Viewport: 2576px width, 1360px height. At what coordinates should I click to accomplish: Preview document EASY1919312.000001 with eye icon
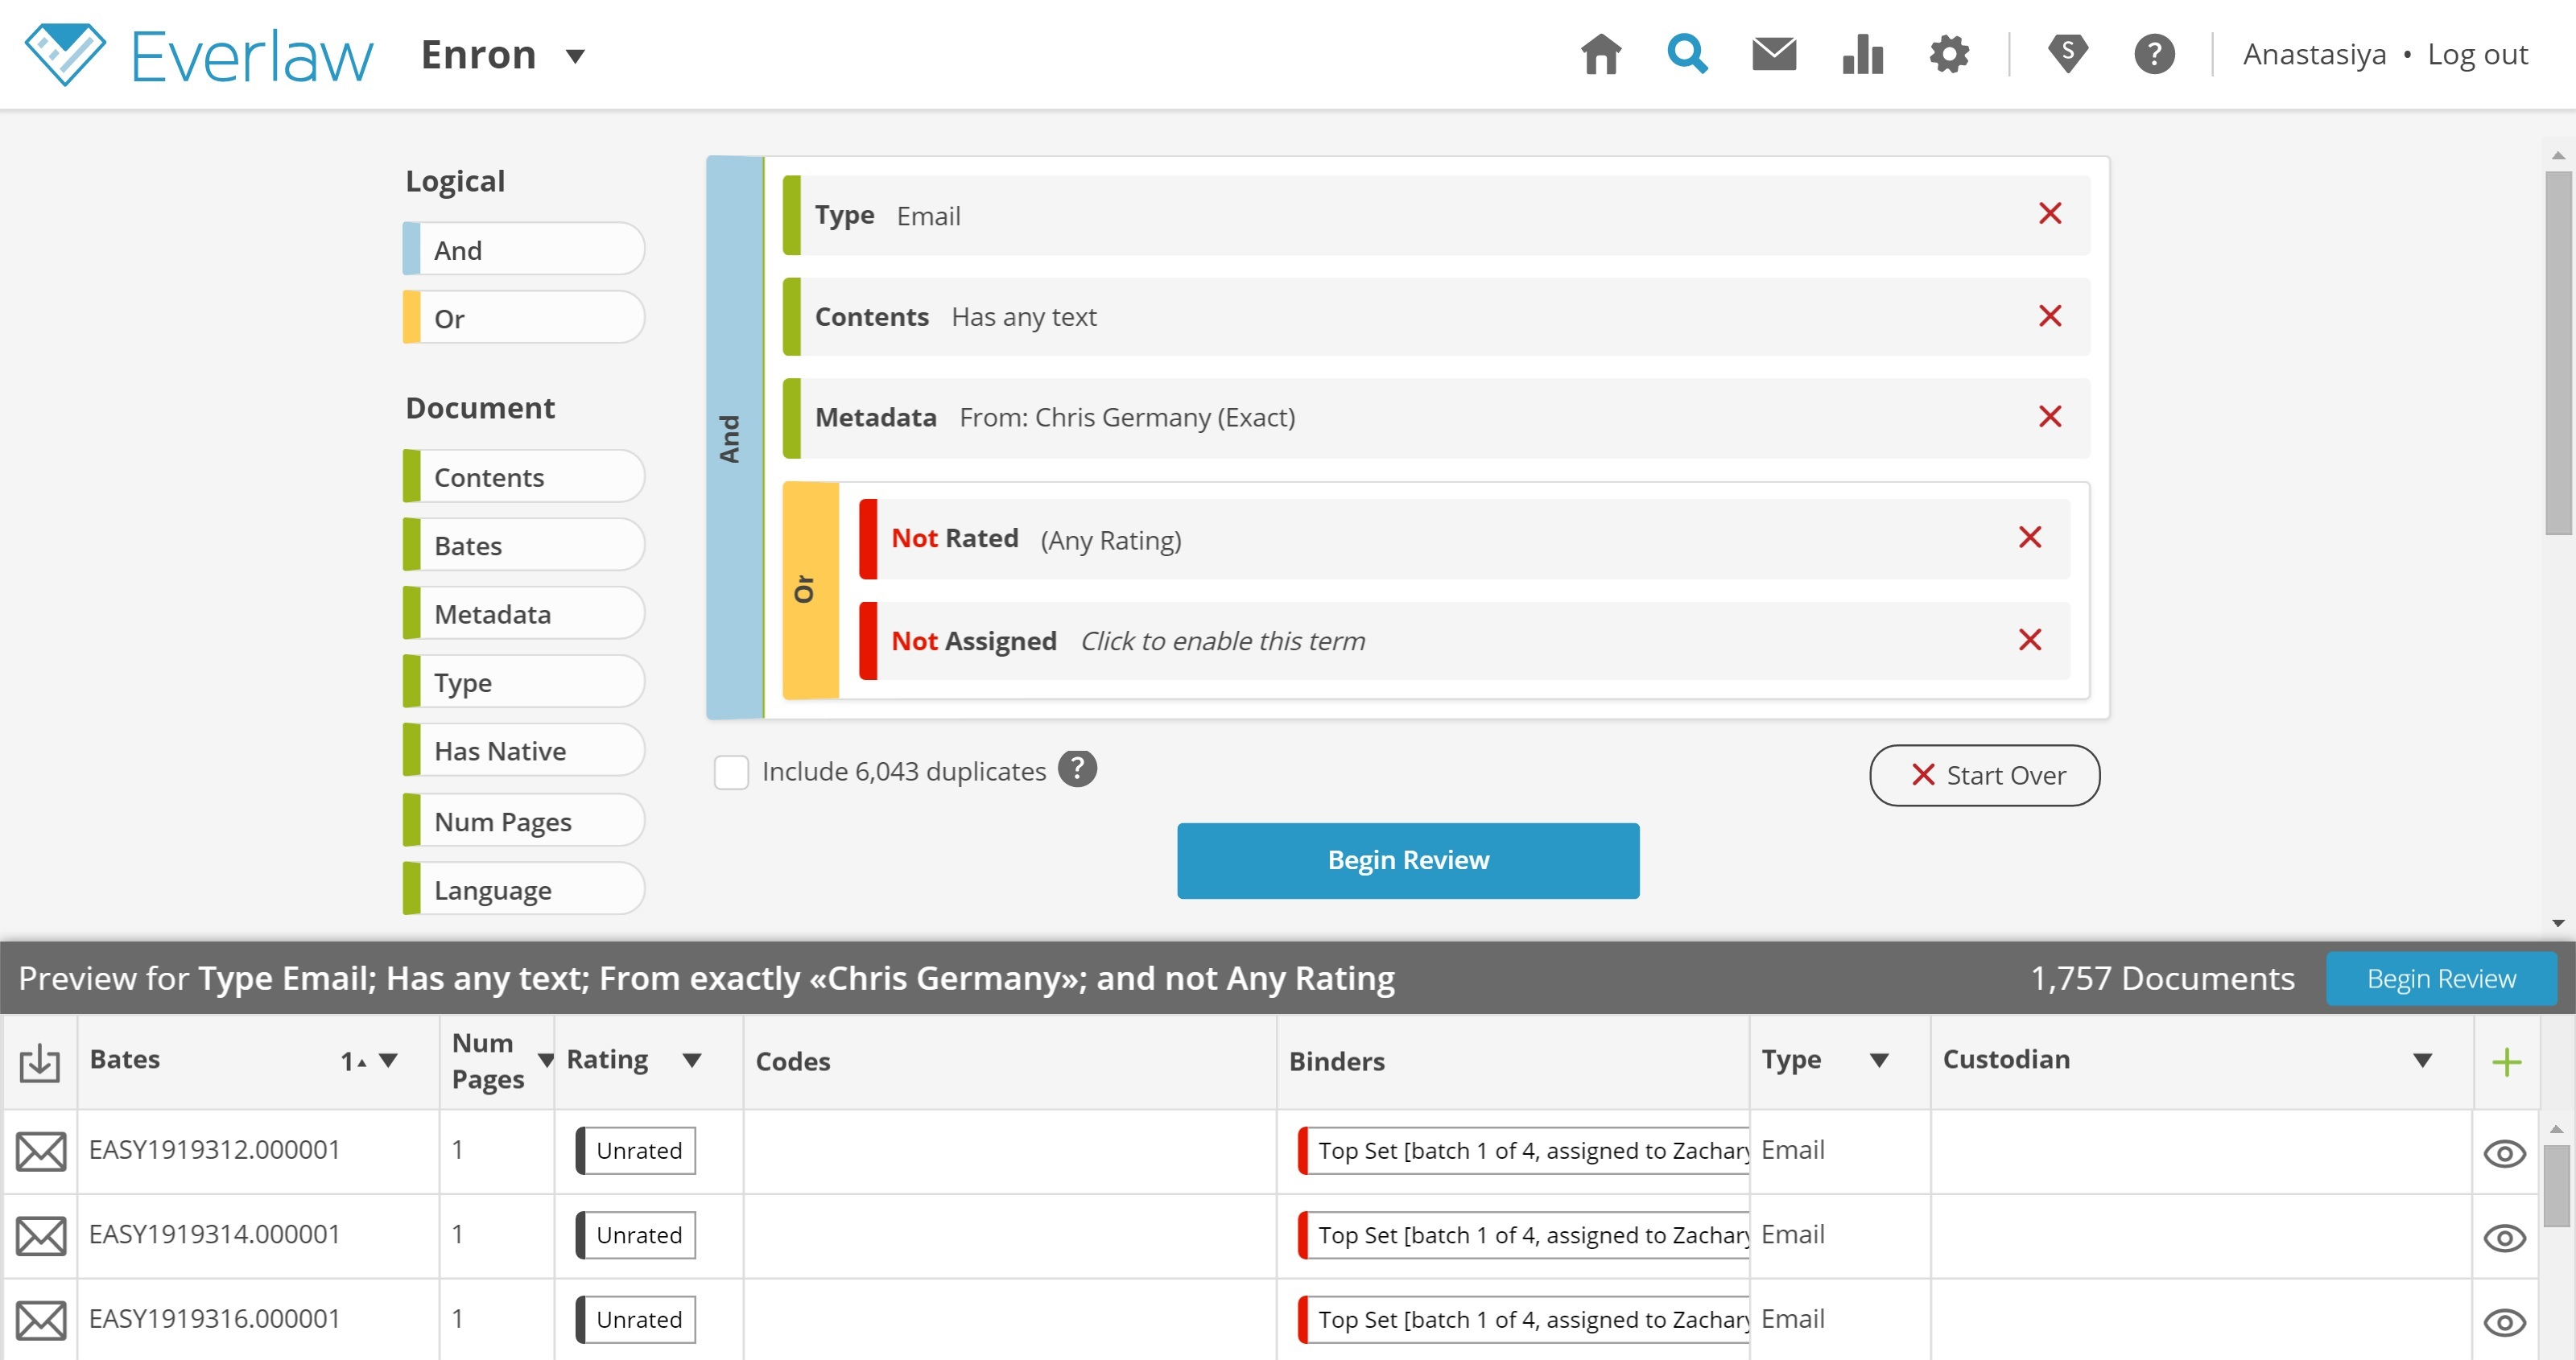click(2504, 1153)
